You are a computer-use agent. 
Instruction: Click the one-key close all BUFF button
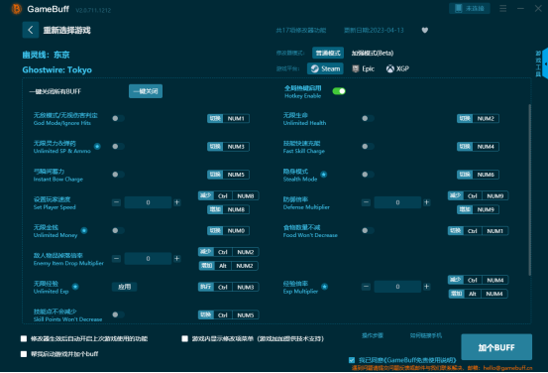(x=146, y=91)
